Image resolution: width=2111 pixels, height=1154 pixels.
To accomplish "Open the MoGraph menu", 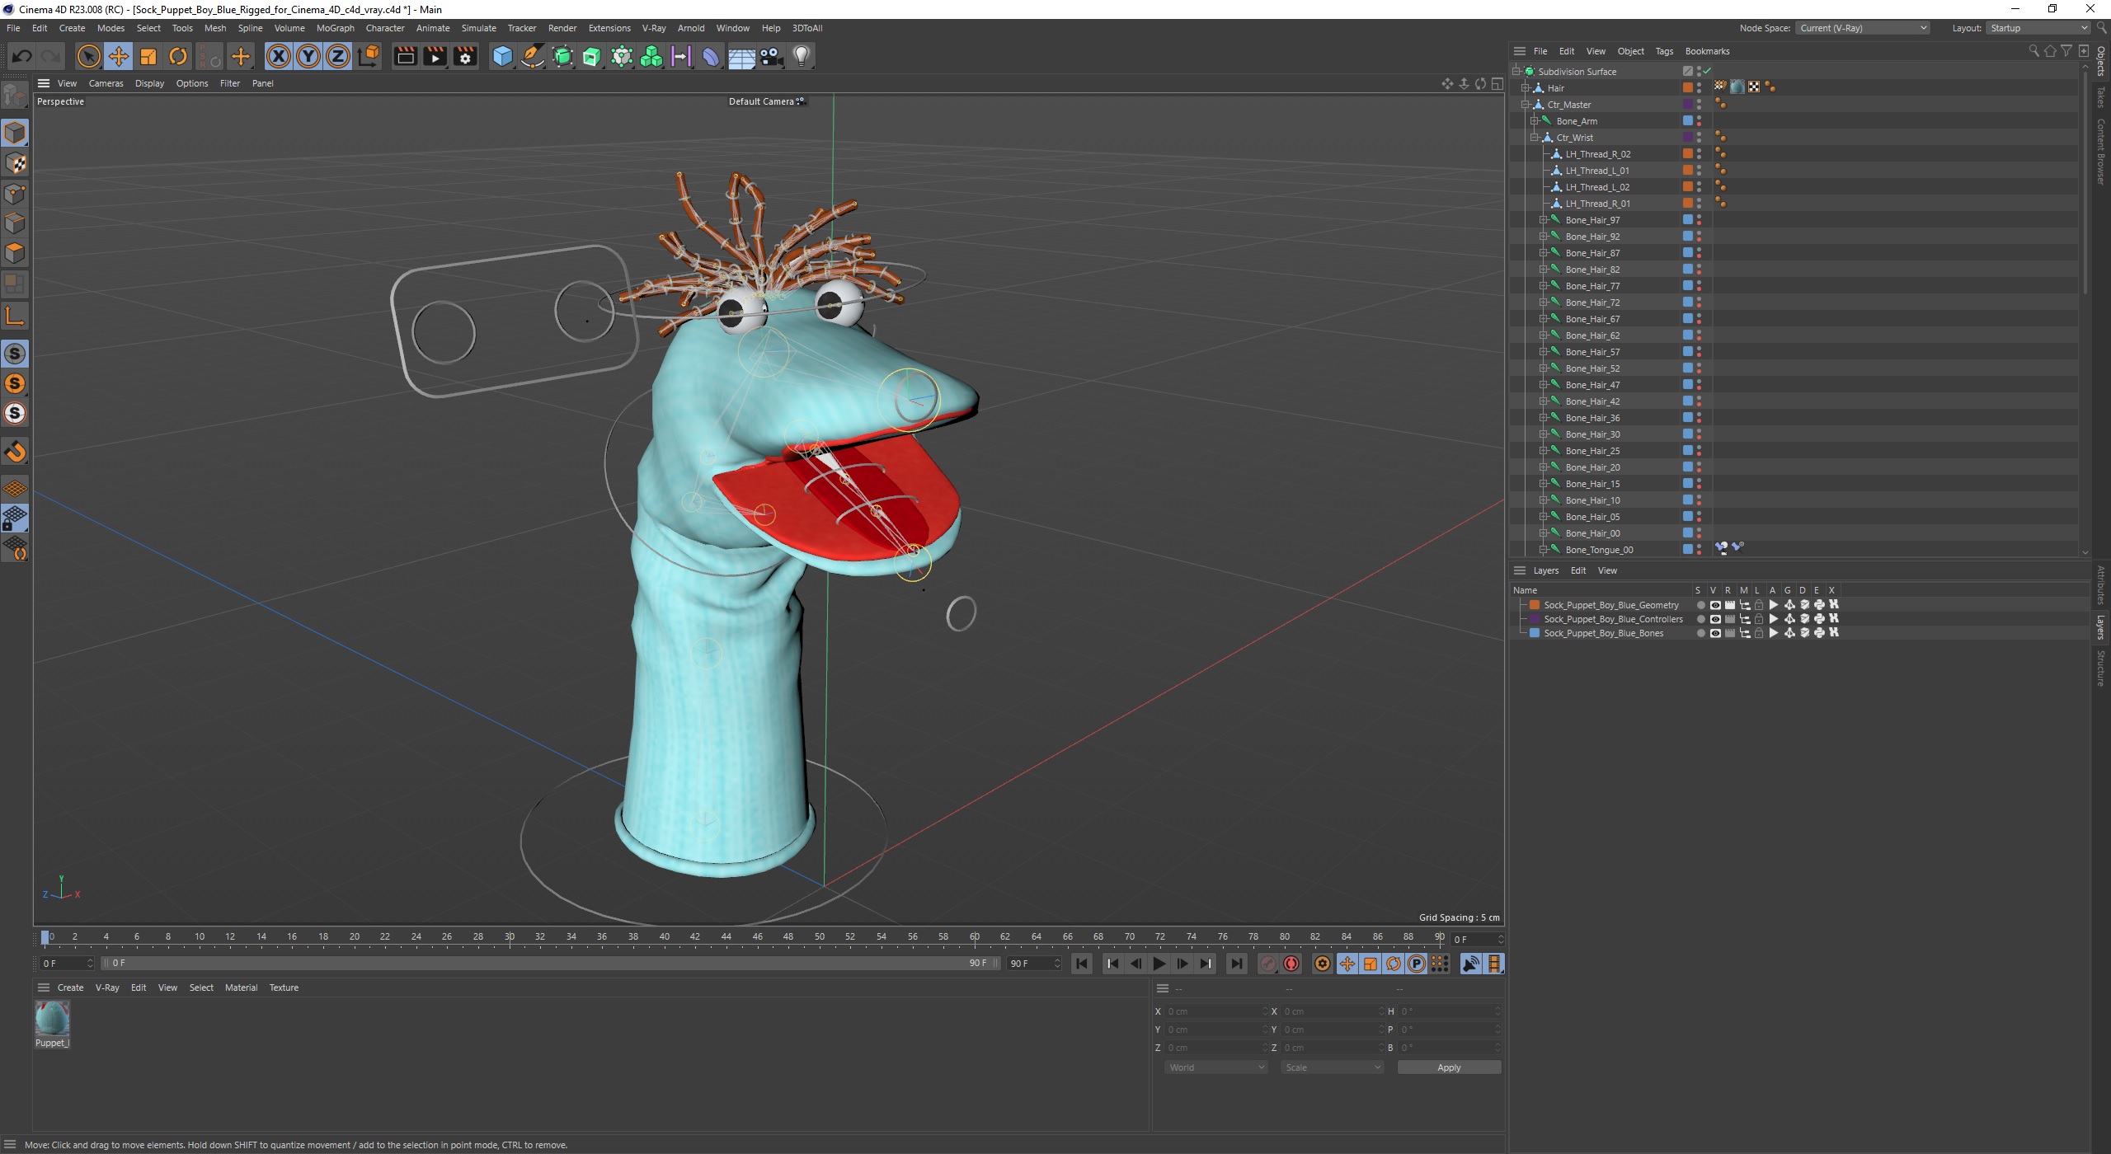I will pos(335,28).
